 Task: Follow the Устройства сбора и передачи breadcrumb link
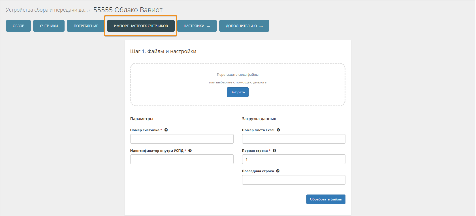tap(47, 10)
